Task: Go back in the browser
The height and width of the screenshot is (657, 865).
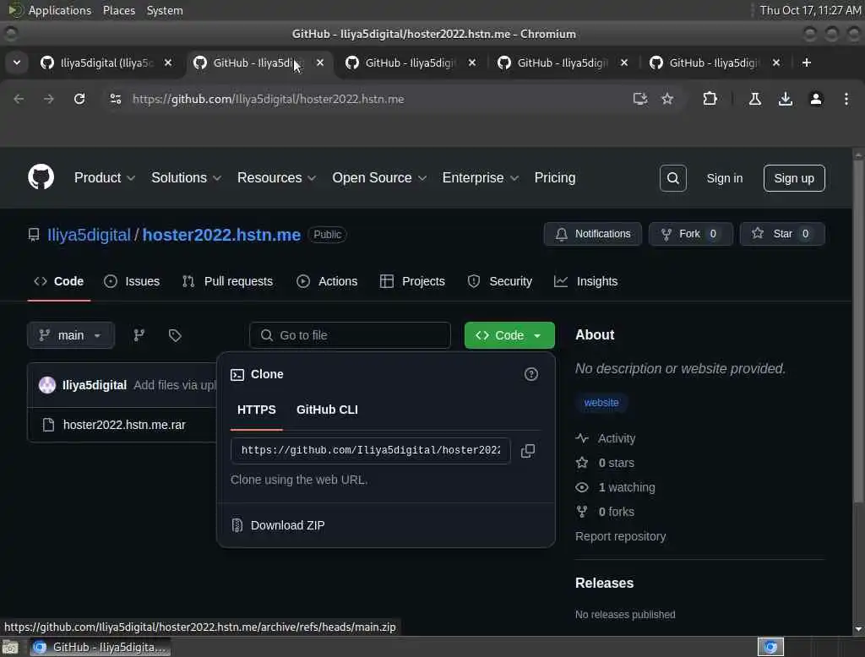Action: click(19, 99)
